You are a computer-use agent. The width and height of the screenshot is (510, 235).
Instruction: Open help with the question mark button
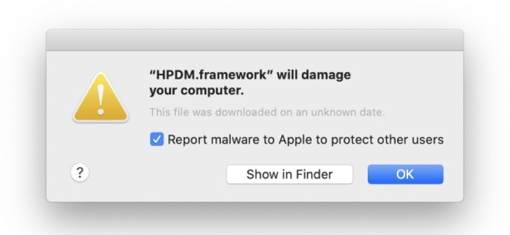coord(79,173)
